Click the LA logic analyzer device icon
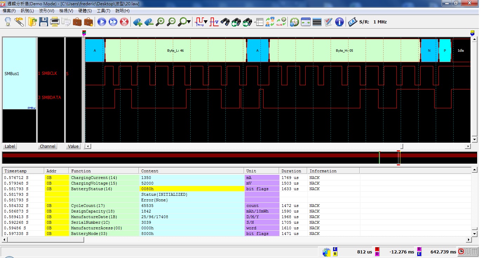Screen dimensions: 481x258 click(353, 22)
